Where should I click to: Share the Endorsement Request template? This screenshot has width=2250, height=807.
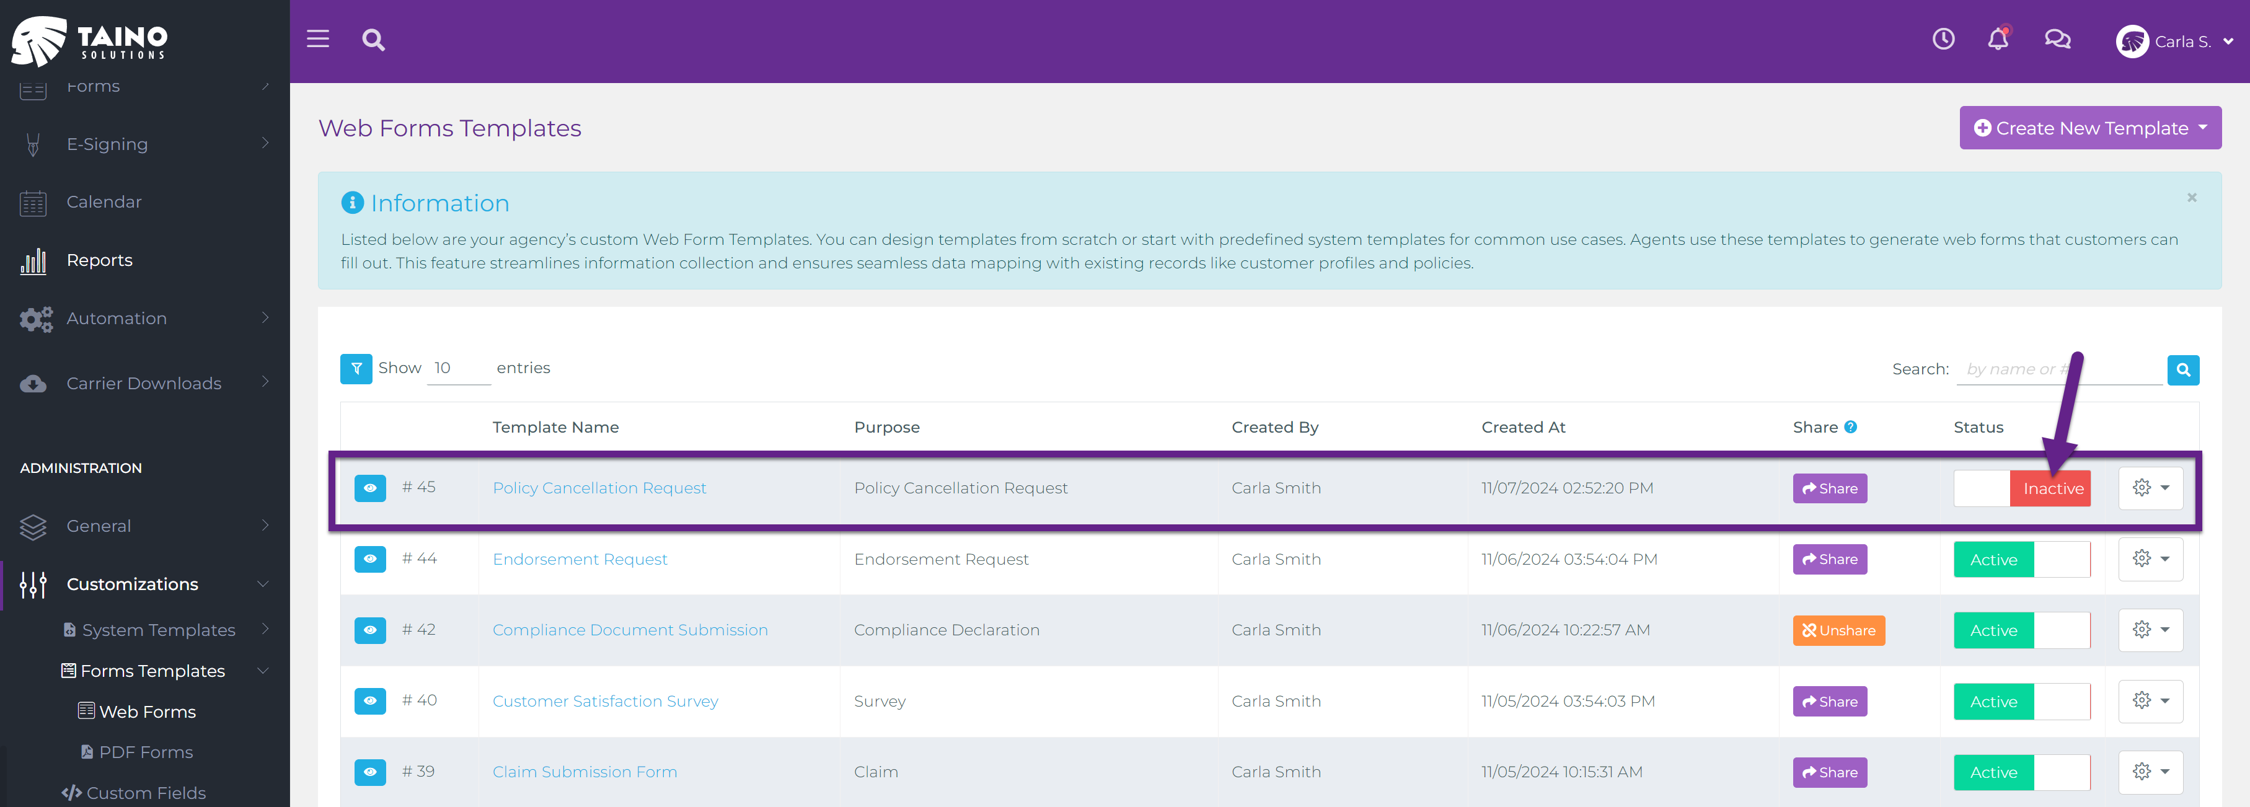pos(1830,559)
